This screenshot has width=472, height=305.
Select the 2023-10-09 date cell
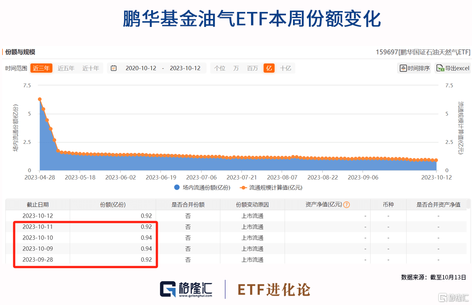point(38,249)
